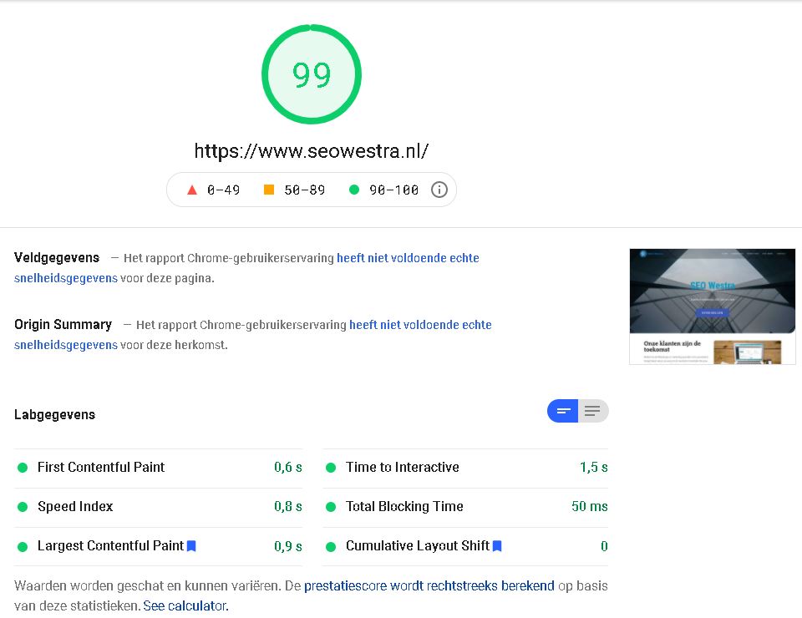Open the 'prestatiescore wordt rechtstreeks berekend' link
This screenshot has width=802, height=618.
(429, 585)
